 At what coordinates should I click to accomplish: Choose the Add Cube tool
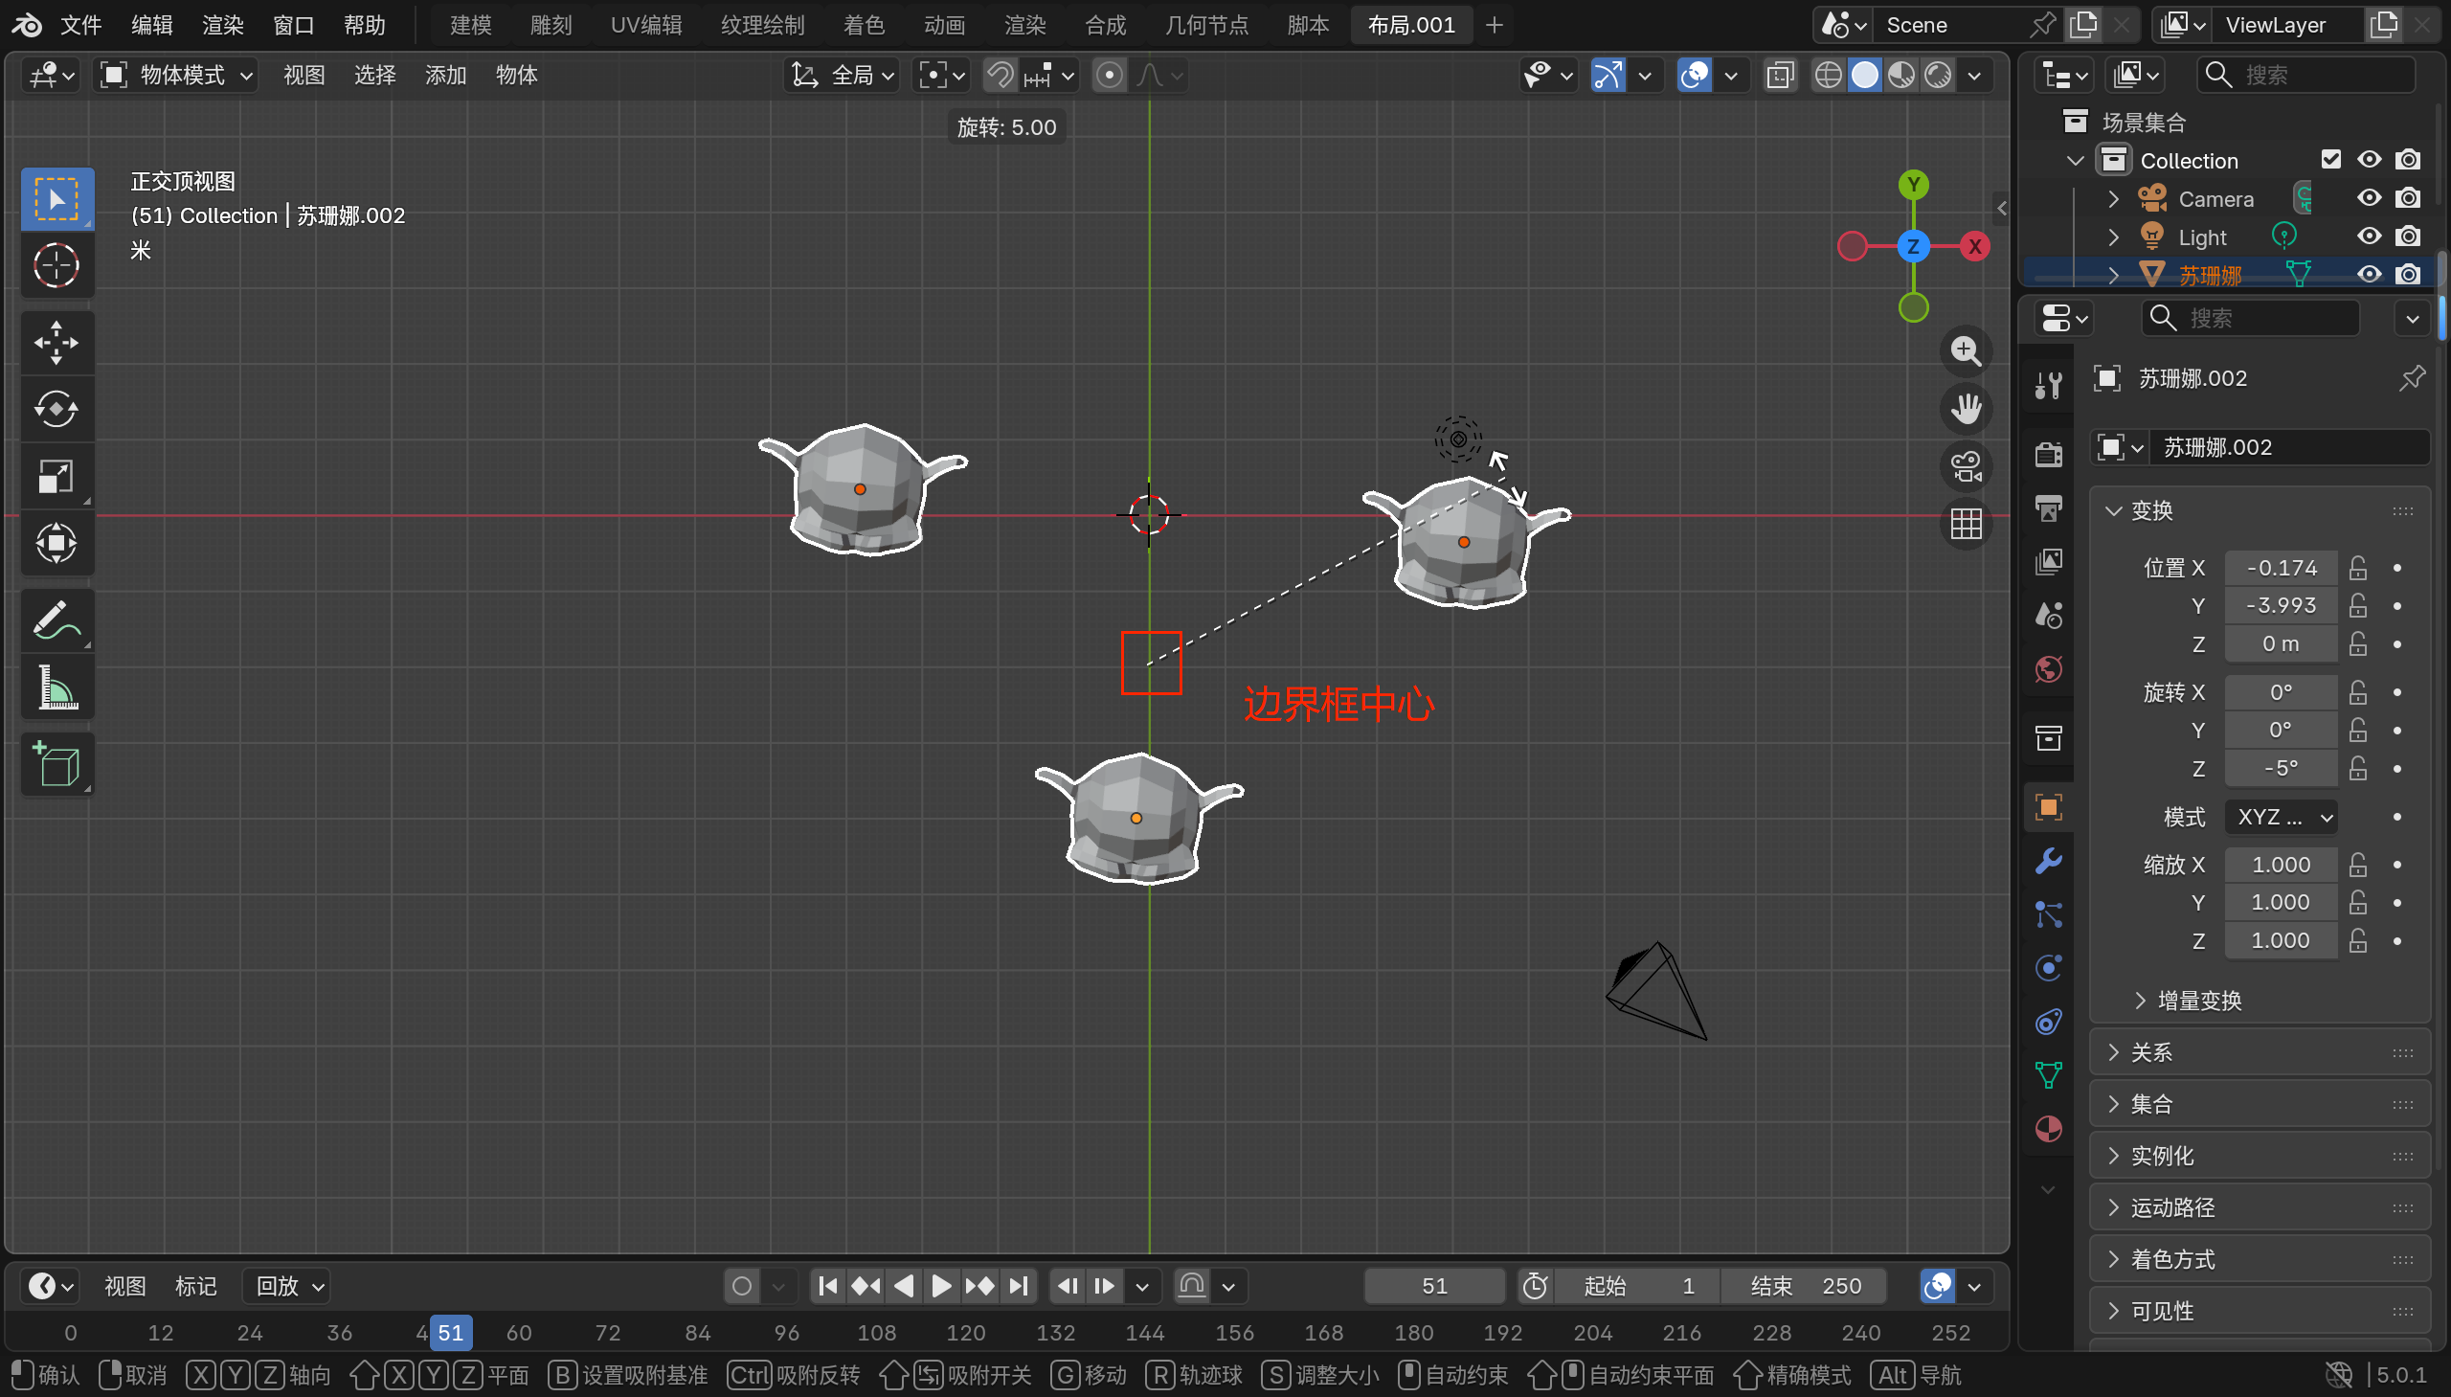pyautogui.click(x=56, y=765)
